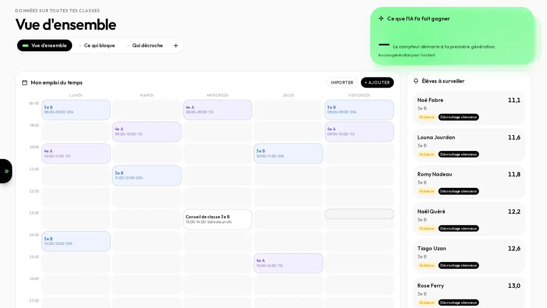Click the Ce que l'IA t'a fait gagner card title

tap(418, 18)
